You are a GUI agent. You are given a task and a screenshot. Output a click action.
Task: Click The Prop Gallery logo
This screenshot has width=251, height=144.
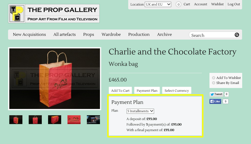(x=54, y=14)
